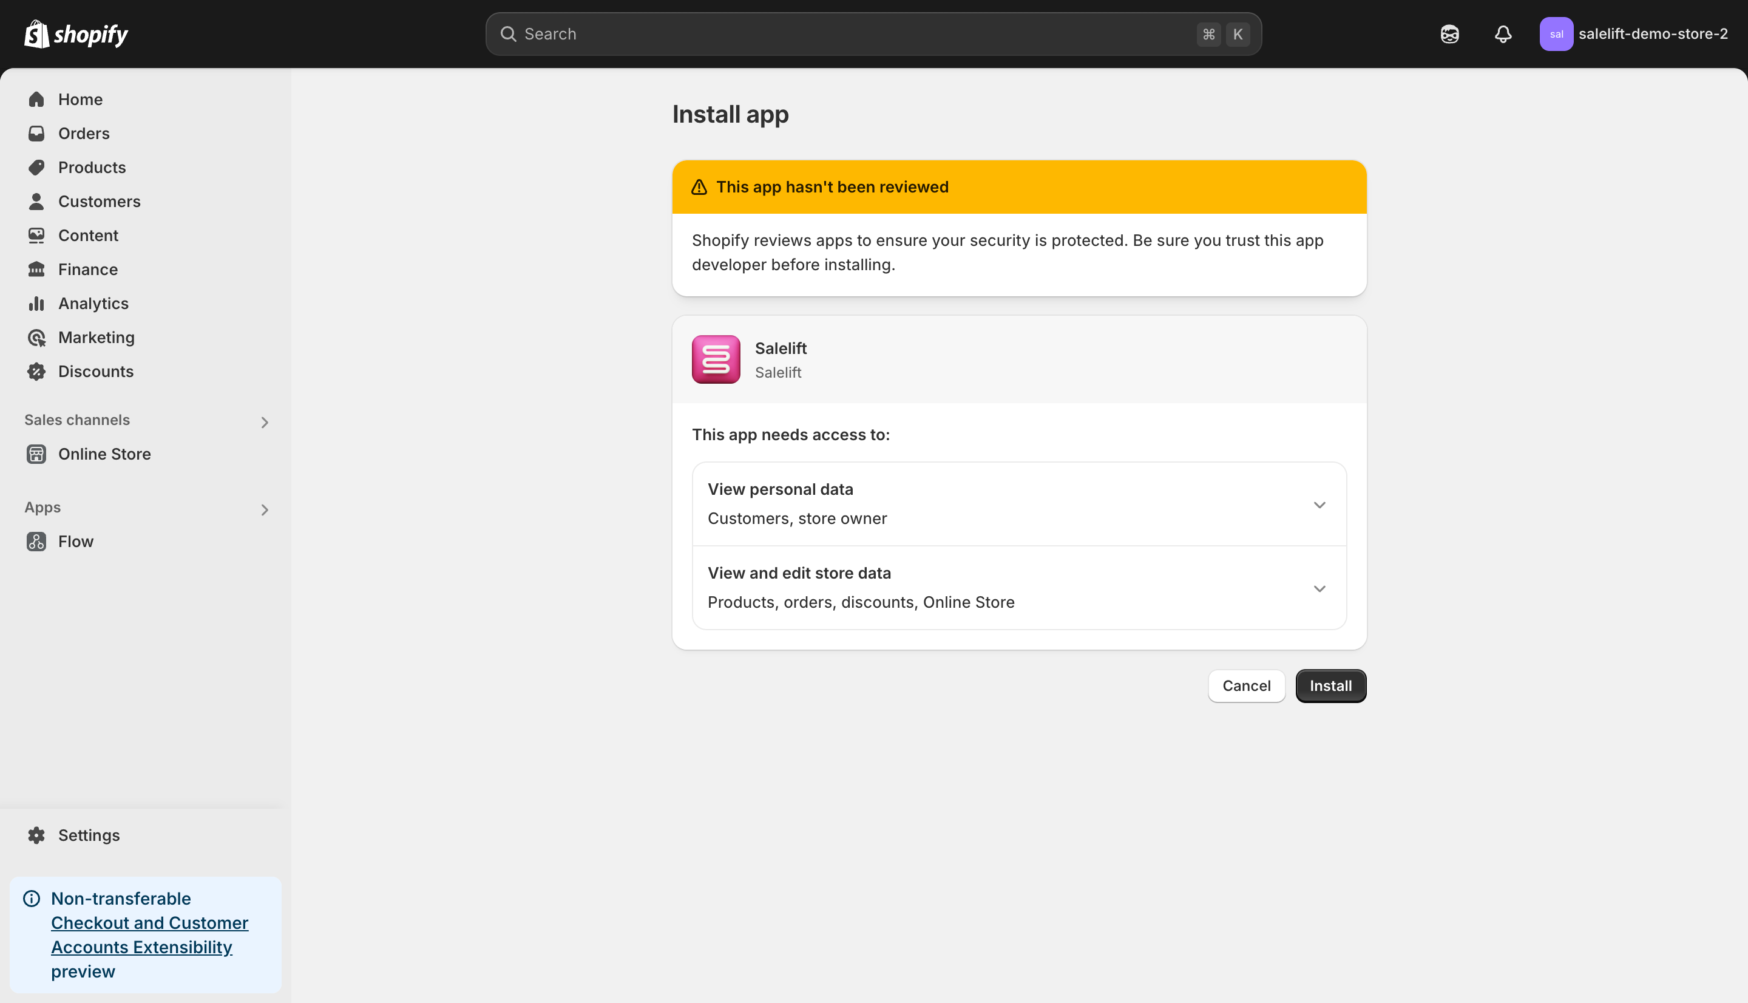The image size is (1748, 1003).
Task: Click 'This app needs access to:' text
Action: pos(790,435)
